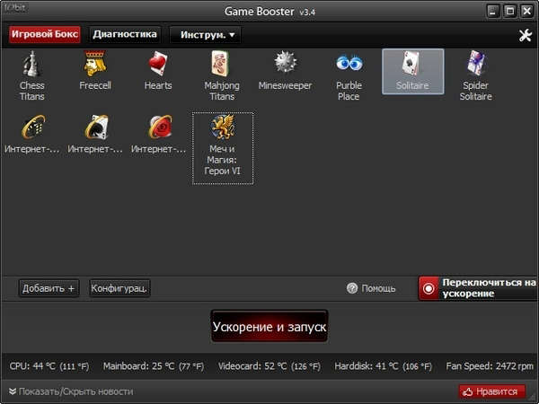The width and height of the screenshot is (539, 404).
Task: Open the Конфигурац. button
Action: [x=119, y=288]
